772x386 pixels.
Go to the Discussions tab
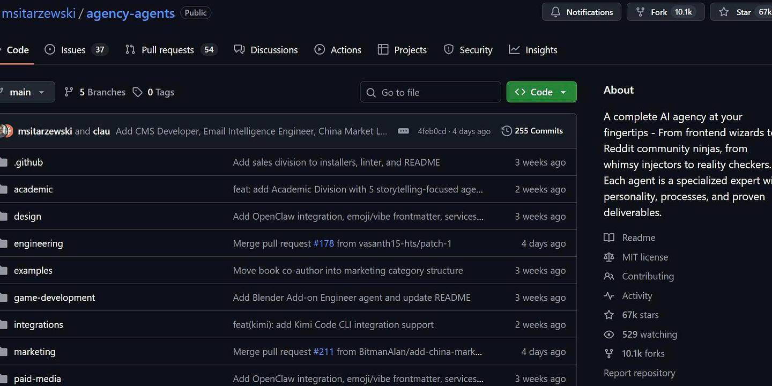tap(266, 50)
